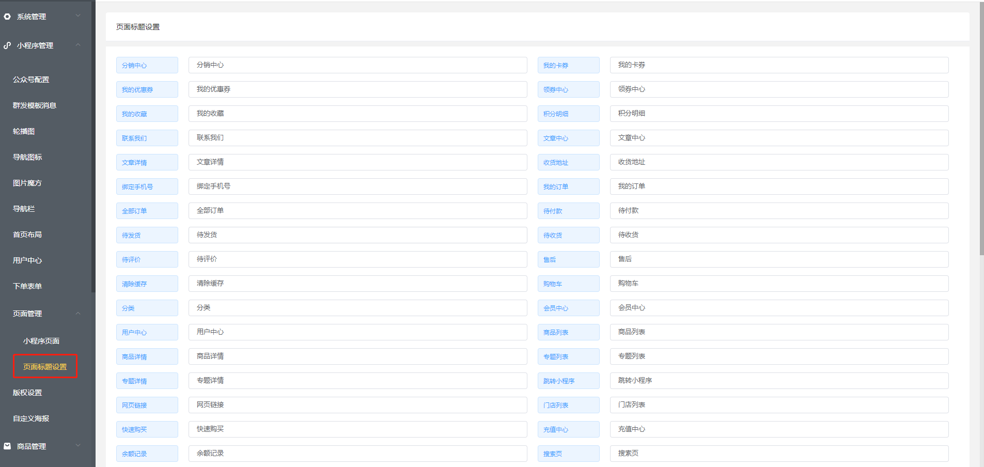984x467 pixels.
Task: Click the 充值中心 title input box
Action: (x=779, y=429)
